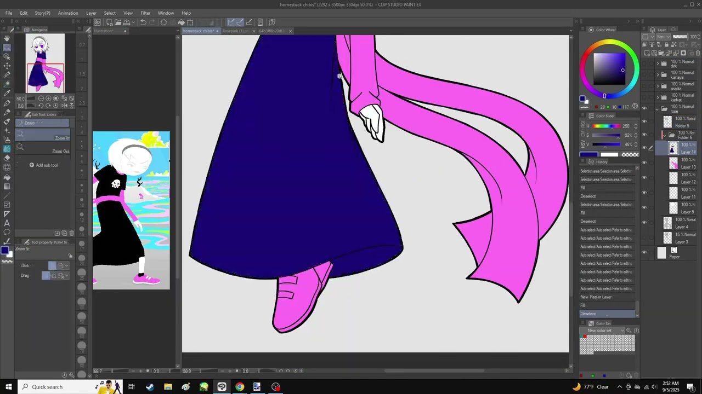Click the Open file folder icon
The height and width of the screenshot is (394, 702).
click(x=118, y=22)
